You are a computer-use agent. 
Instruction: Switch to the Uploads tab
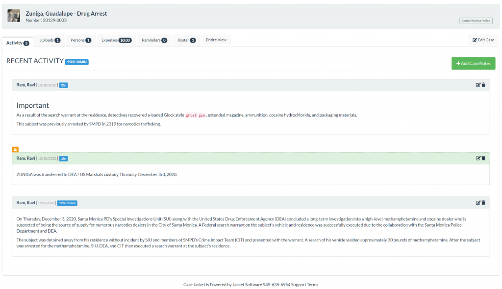click(50, 40)
